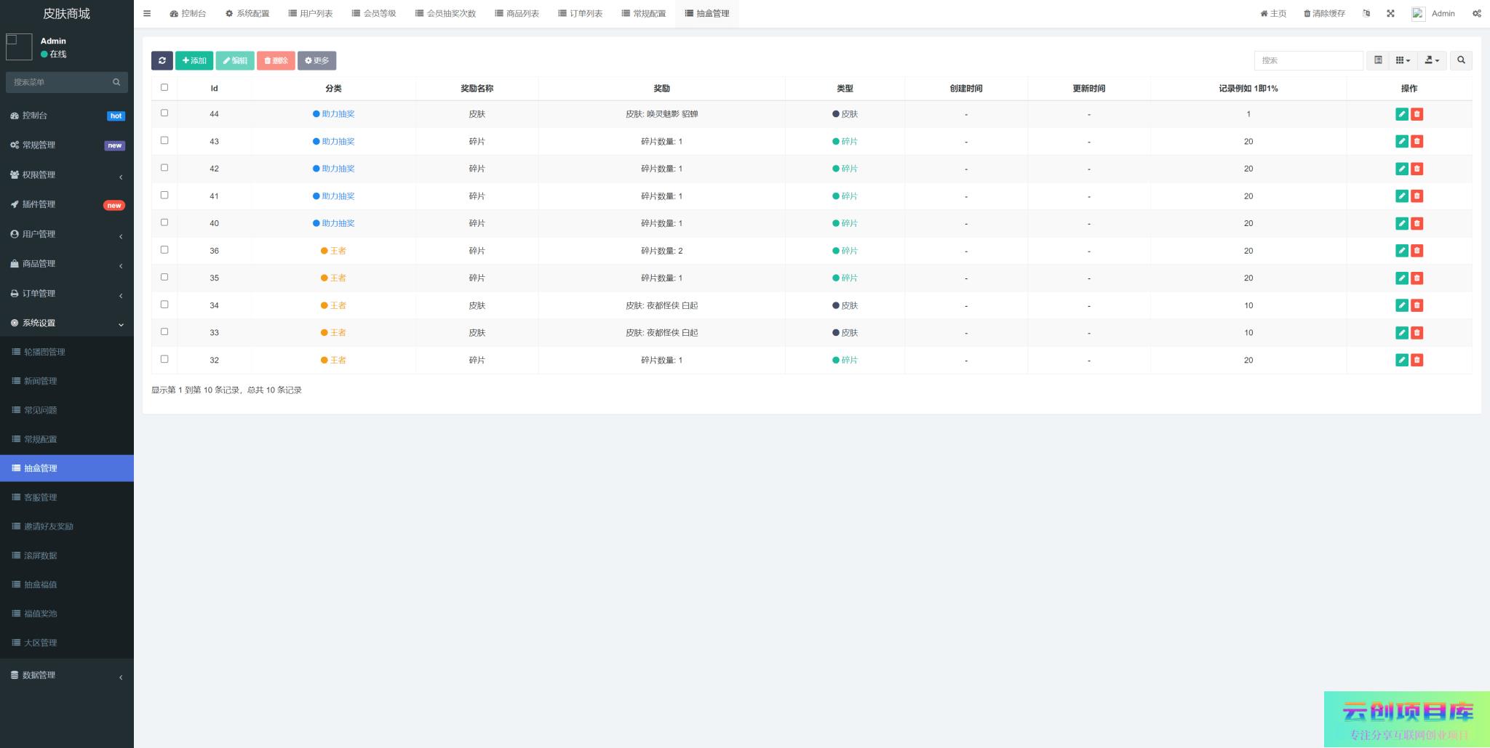The height and width of the screenshot is (748, 1490).
Task: Select the checkbox for row Id 34
Action: pos(164,305)
